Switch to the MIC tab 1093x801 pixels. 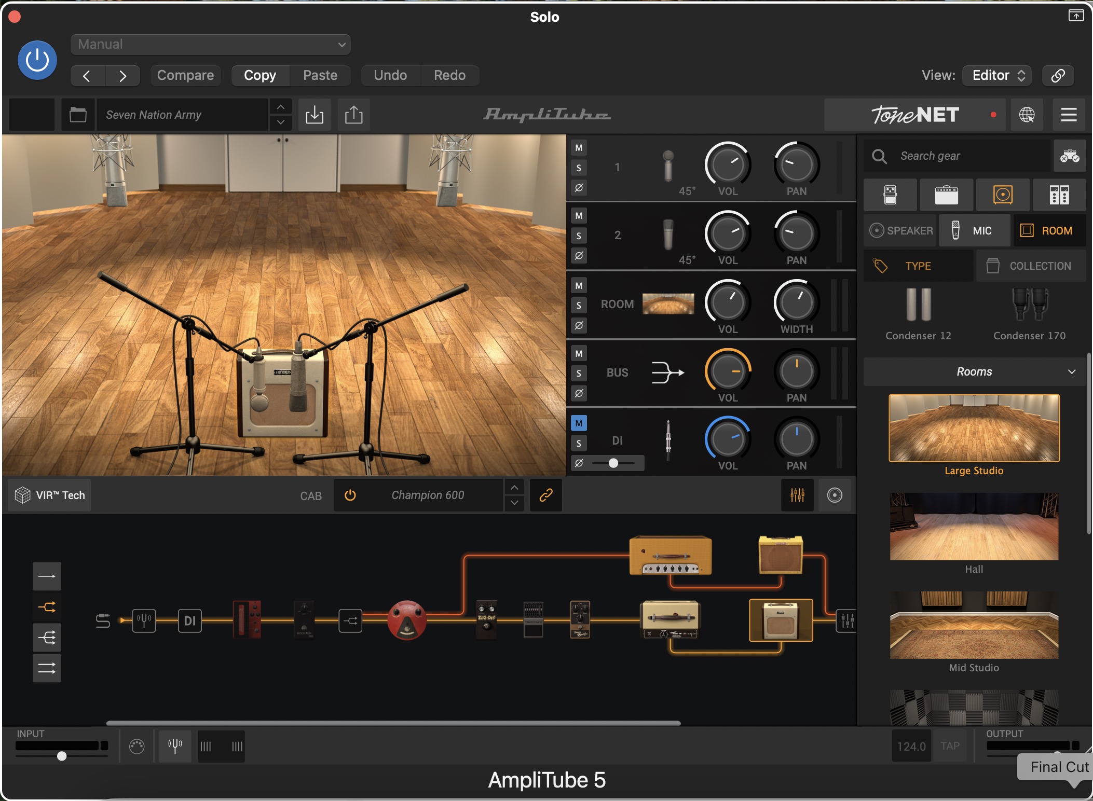pyautogui.click(x=974, y=231)
